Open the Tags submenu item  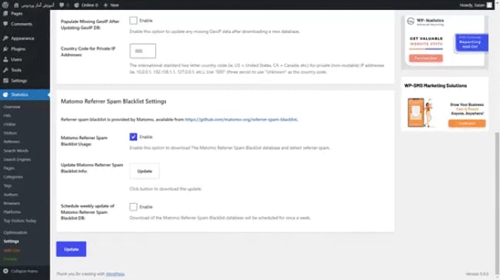(x=8, y=185)
